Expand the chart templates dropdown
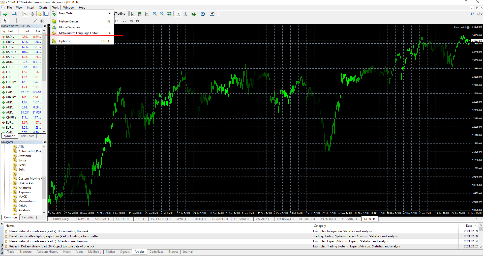Image resolution: width=483 pixels, height=256 pixels. (x=216, y=14)
